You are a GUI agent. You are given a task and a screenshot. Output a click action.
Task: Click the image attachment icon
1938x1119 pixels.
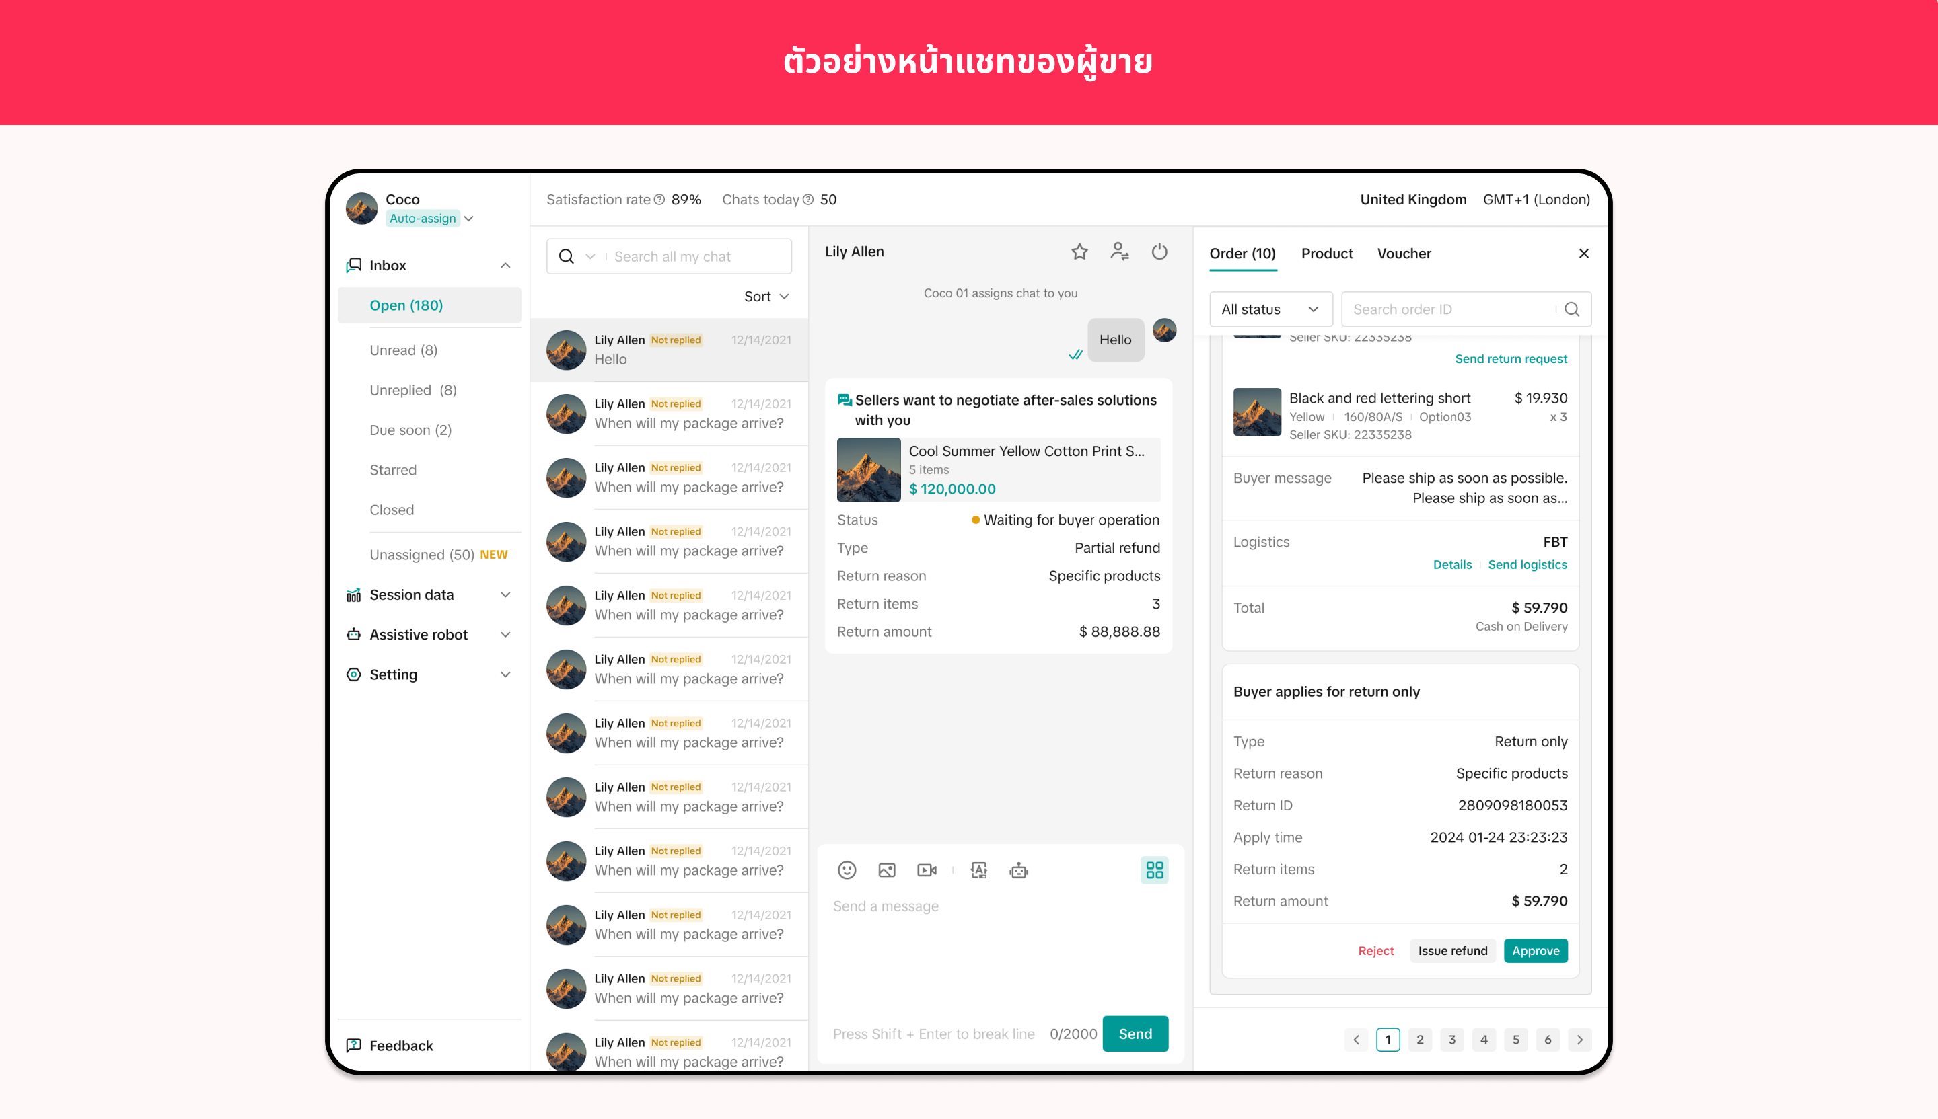pos(887,870)
